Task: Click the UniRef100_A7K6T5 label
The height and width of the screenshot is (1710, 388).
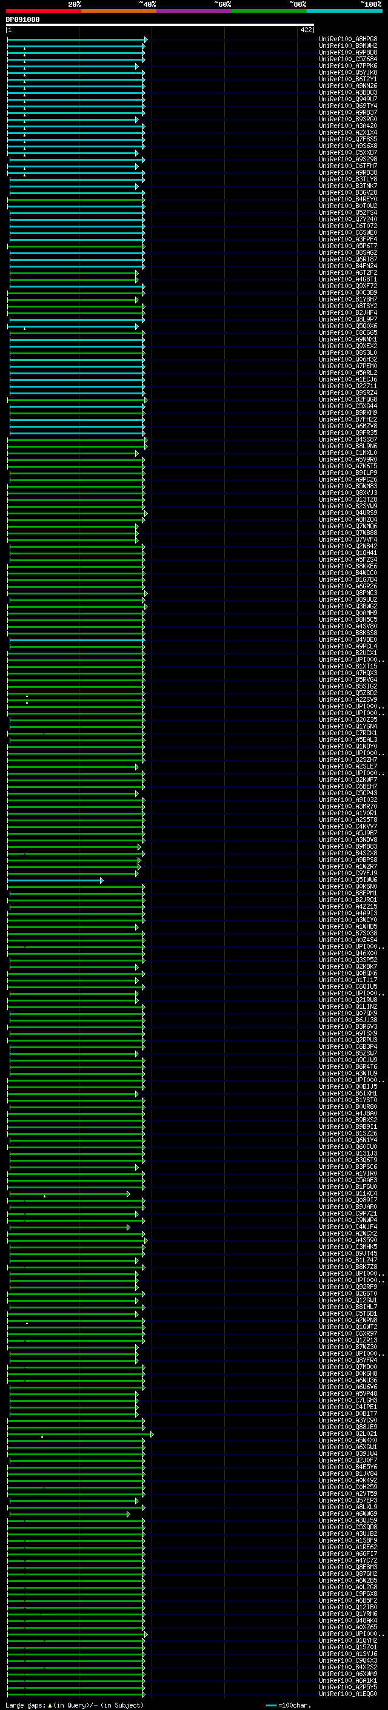Action: pos(348,466)
